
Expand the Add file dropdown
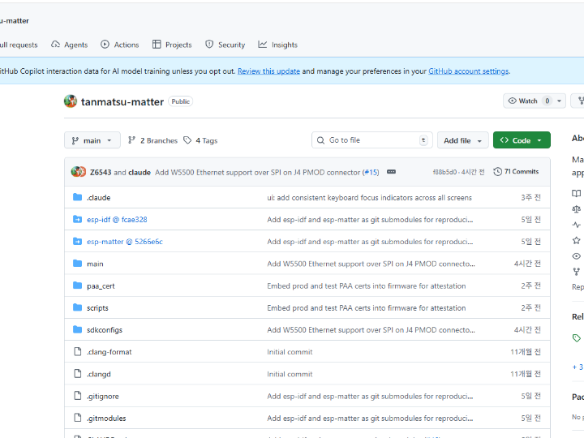463,140
